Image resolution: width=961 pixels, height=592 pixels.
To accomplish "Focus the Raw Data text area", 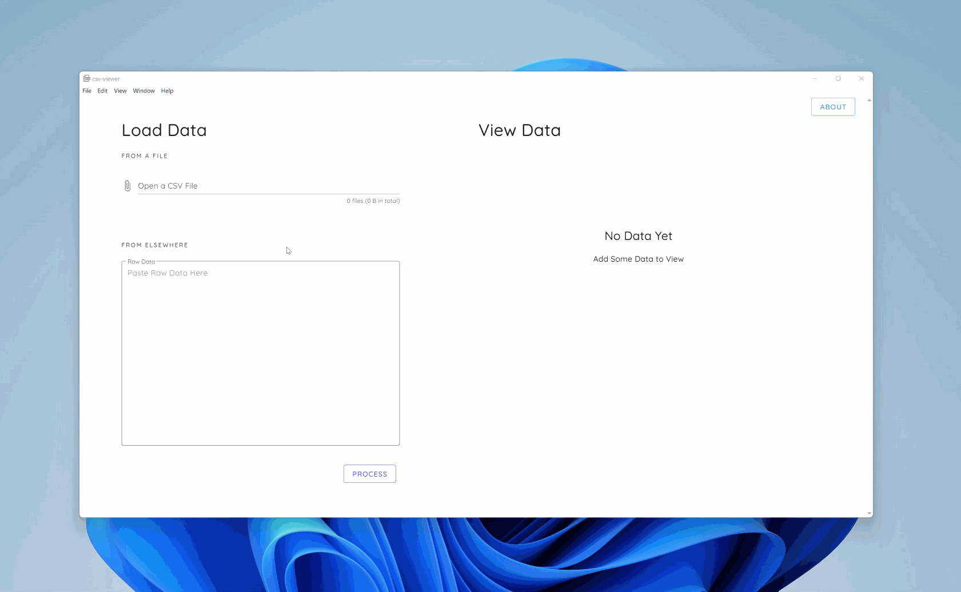I will click(x=261, y=353).
